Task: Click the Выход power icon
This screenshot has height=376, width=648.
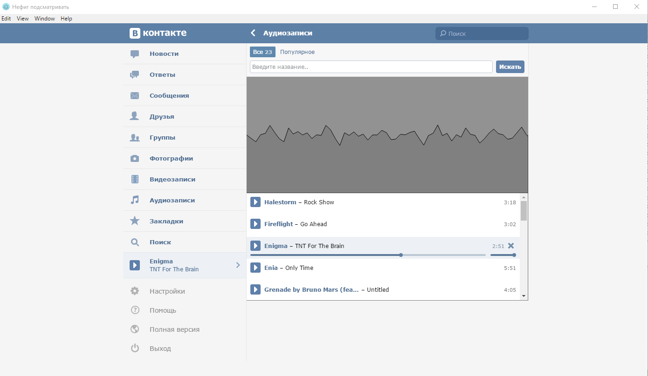Action: click(135, 348)
